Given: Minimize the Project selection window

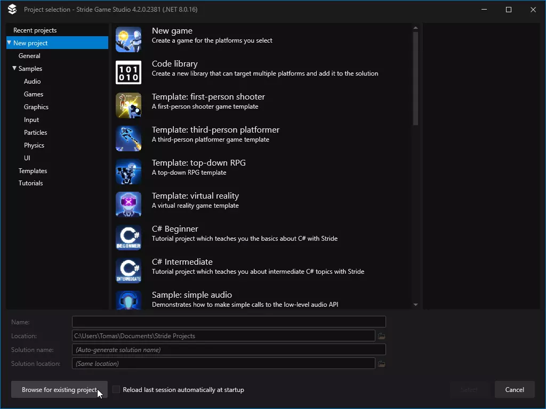Looking at the screenshot, I should (484, 10).
